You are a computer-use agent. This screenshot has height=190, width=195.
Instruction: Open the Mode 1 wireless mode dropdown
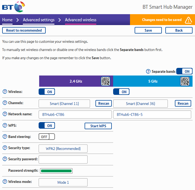(63, 182)
